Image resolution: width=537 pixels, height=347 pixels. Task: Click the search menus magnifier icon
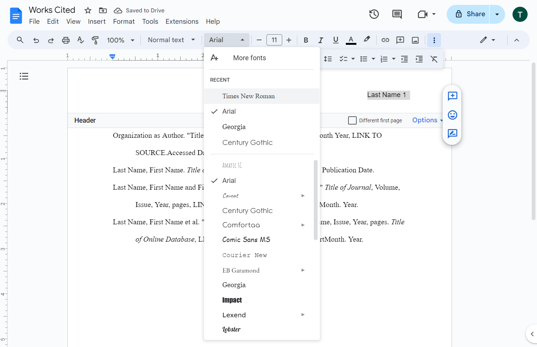click(x=20, y=40)
